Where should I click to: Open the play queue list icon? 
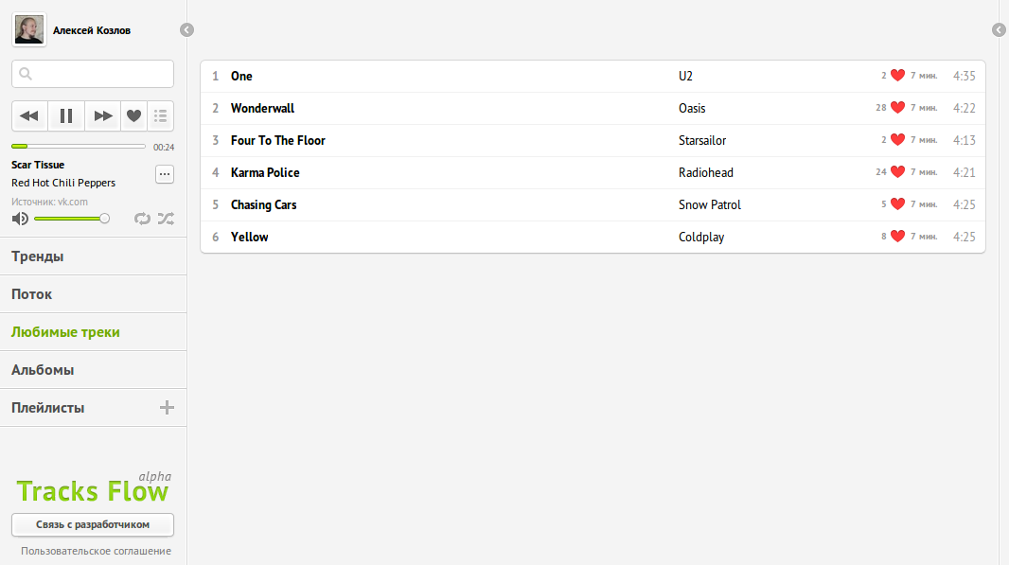tap(161, 115)
